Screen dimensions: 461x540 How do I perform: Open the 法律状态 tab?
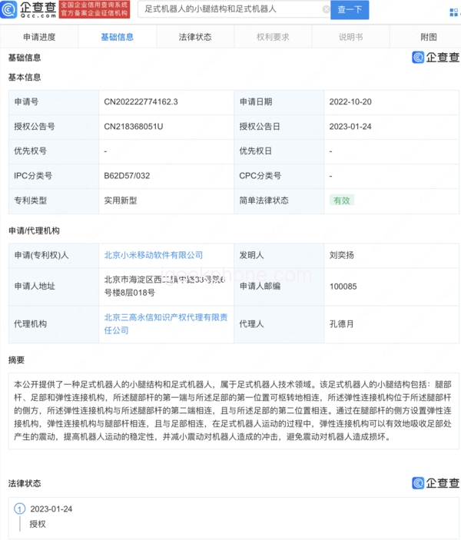tap(194, 37)
